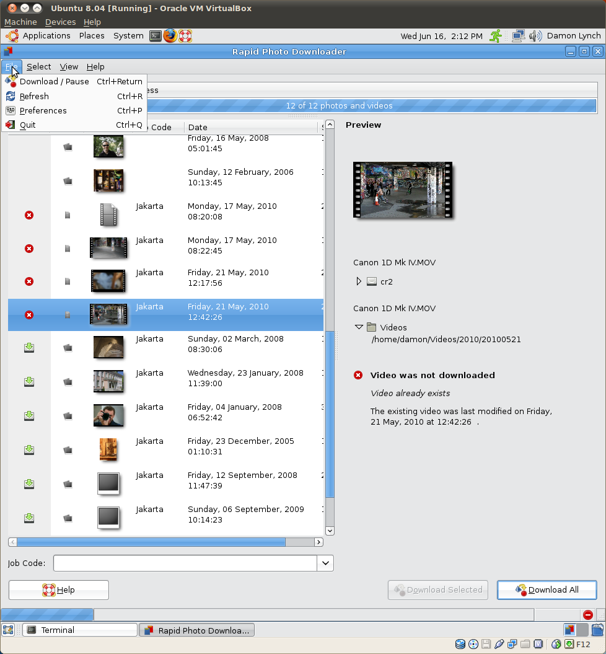606x654 pixels.
Task: Select Refresh in the File menu
Action: pyautogui.click(x=34, y=96)
